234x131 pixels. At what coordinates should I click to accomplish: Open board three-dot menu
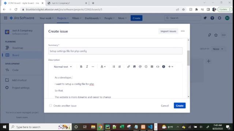point(223,35)
